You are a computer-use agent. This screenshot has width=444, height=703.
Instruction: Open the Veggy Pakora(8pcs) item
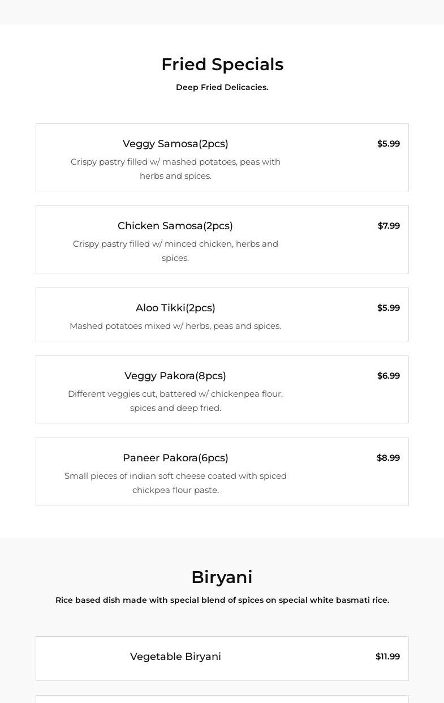175,376
